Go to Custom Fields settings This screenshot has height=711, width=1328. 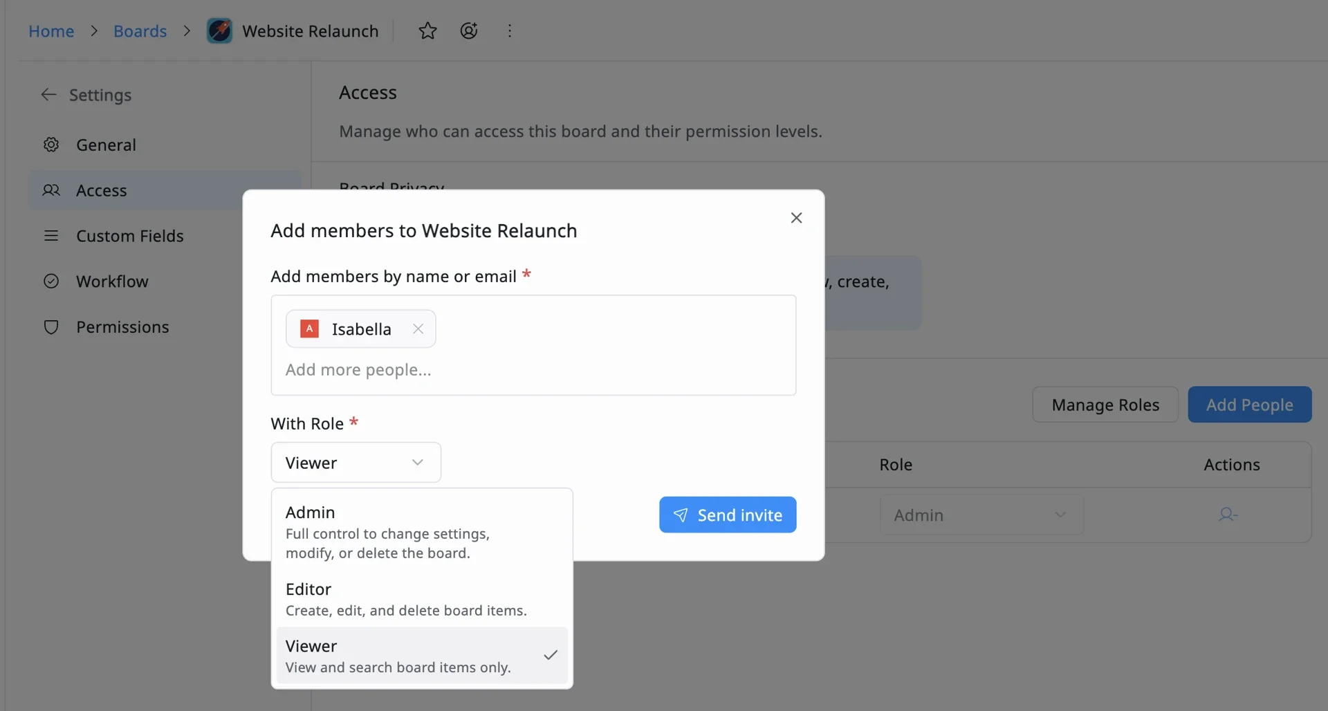[129, 237]
